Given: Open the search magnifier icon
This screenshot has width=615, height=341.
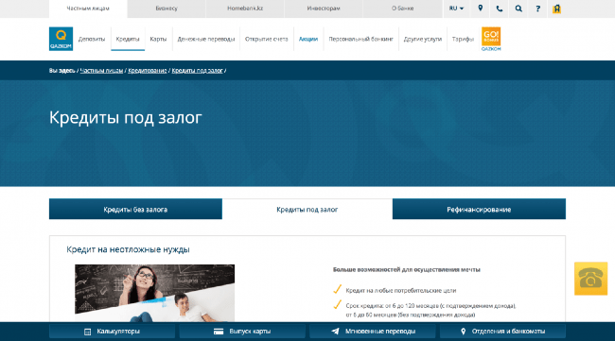Looking at the screenshot, I should (x=518, y=9).
